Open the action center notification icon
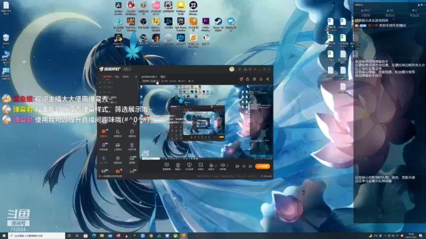Viewport: 426px width, 239px height. [421, 236]
